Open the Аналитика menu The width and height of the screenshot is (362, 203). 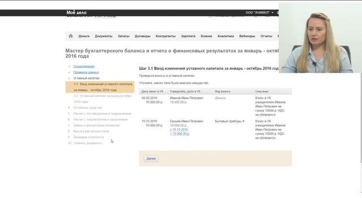226,36
